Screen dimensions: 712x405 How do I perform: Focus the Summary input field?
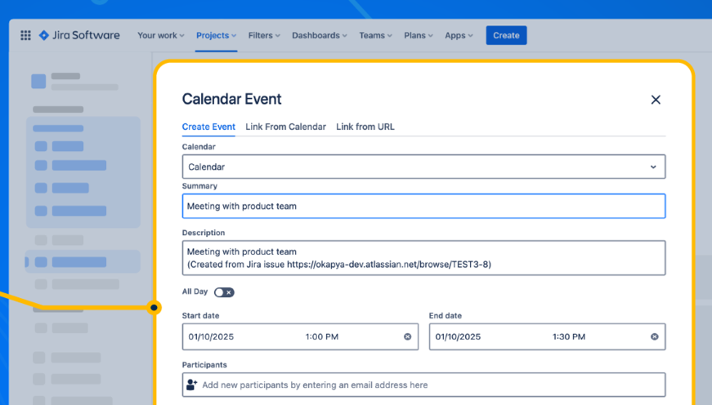tap(423, 206)
